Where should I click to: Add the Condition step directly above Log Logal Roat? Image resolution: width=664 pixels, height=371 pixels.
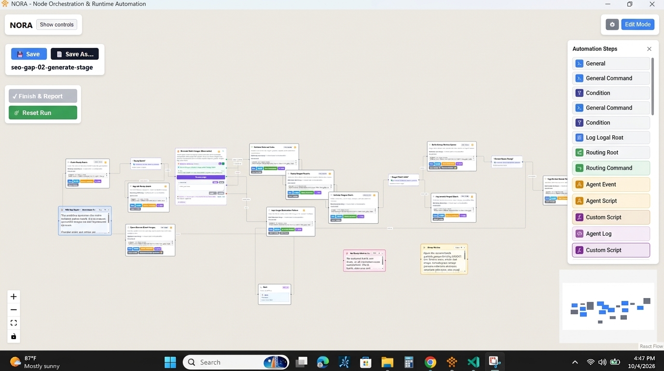tap(611, 123)
